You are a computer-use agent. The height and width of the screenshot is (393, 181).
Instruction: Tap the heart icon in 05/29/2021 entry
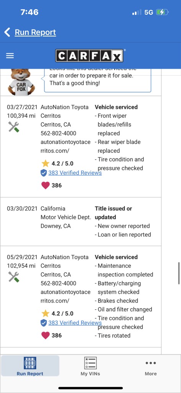(x=45, y=335)
